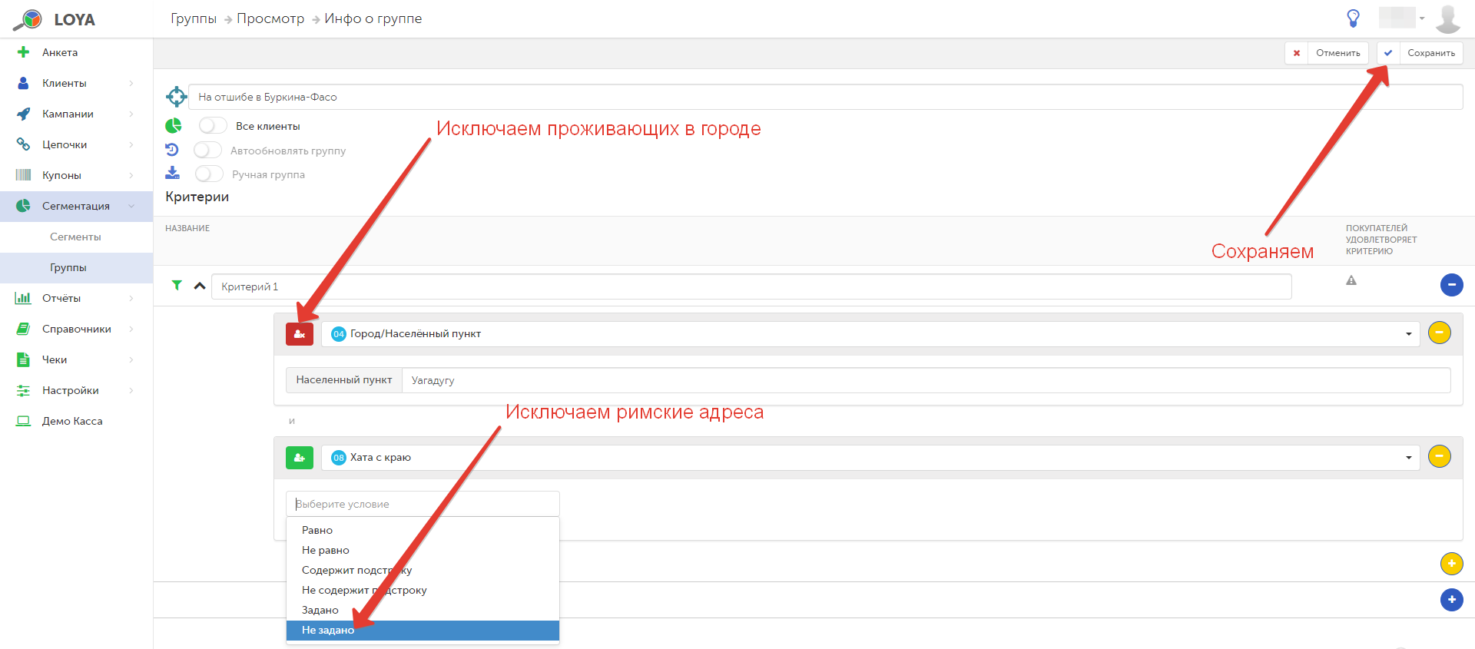Image resolution: width=1475 pixels, height=649 pixels.
Task: Expand Кампании submenu arrow
Action: pyautogui.click(x=131, y=114)
